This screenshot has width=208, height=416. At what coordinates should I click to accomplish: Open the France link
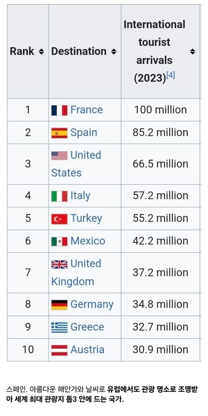point(86,110)
